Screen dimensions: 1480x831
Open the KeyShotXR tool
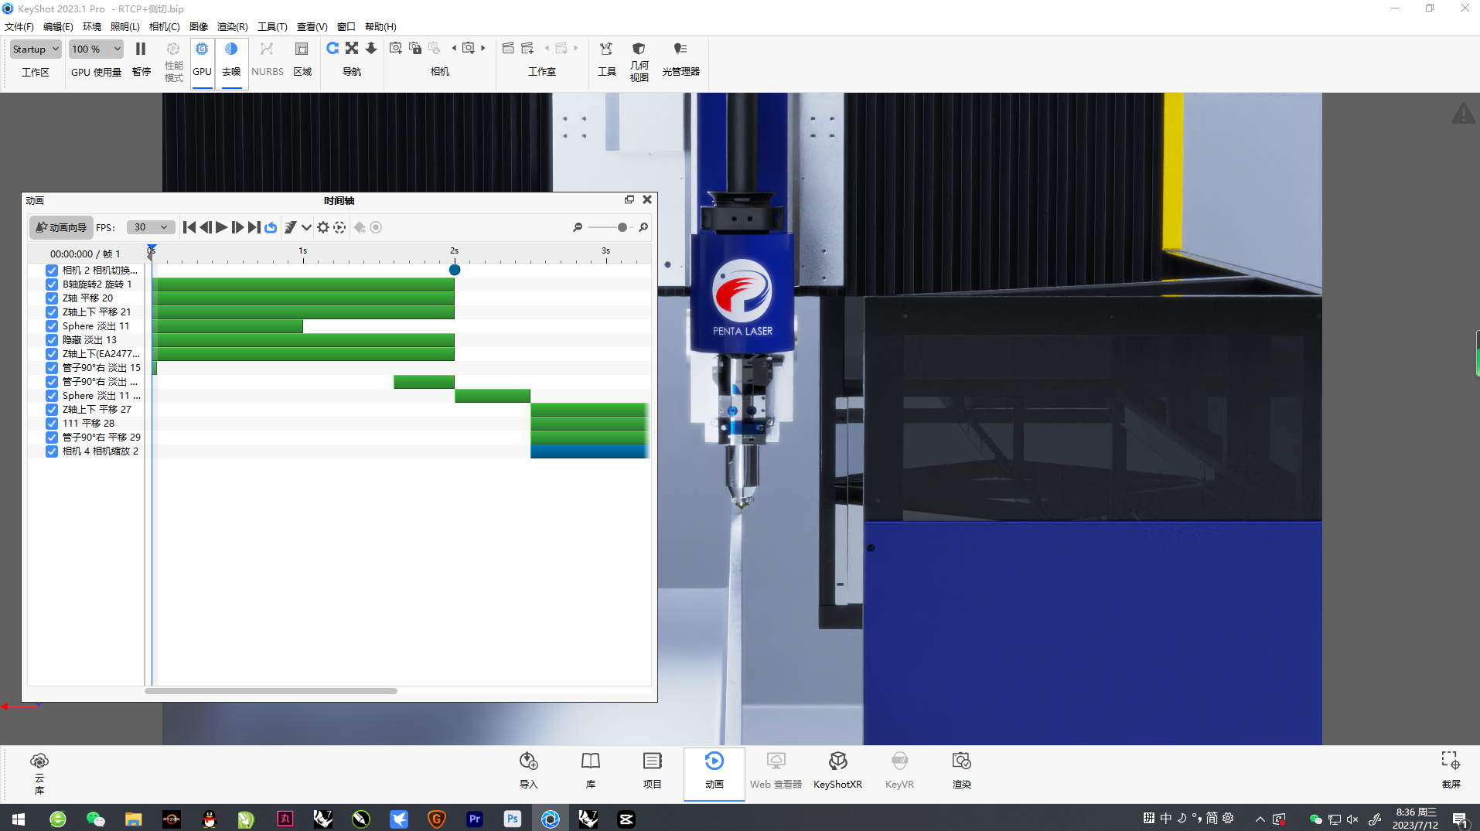[837, 771]
